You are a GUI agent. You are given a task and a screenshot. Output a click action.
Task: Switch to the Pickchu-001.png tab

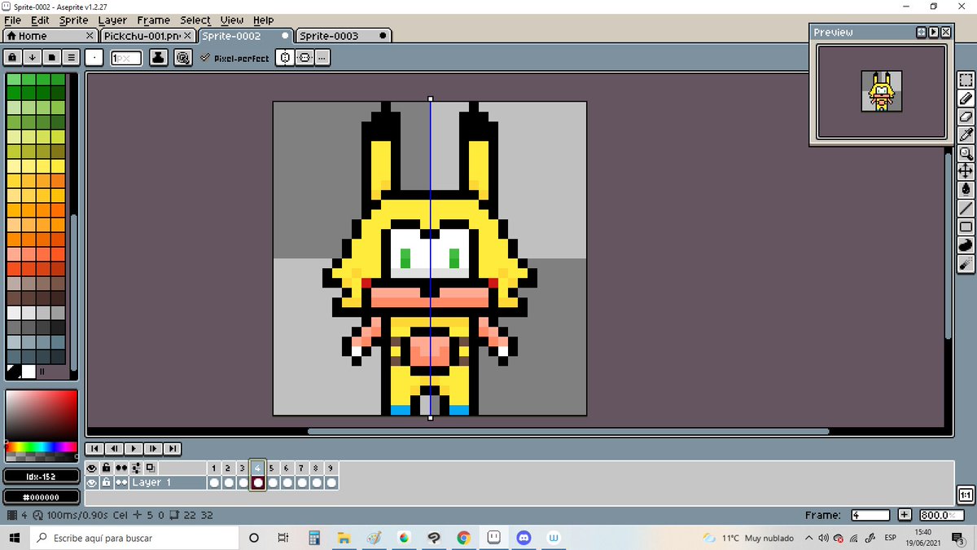point(147,36)
